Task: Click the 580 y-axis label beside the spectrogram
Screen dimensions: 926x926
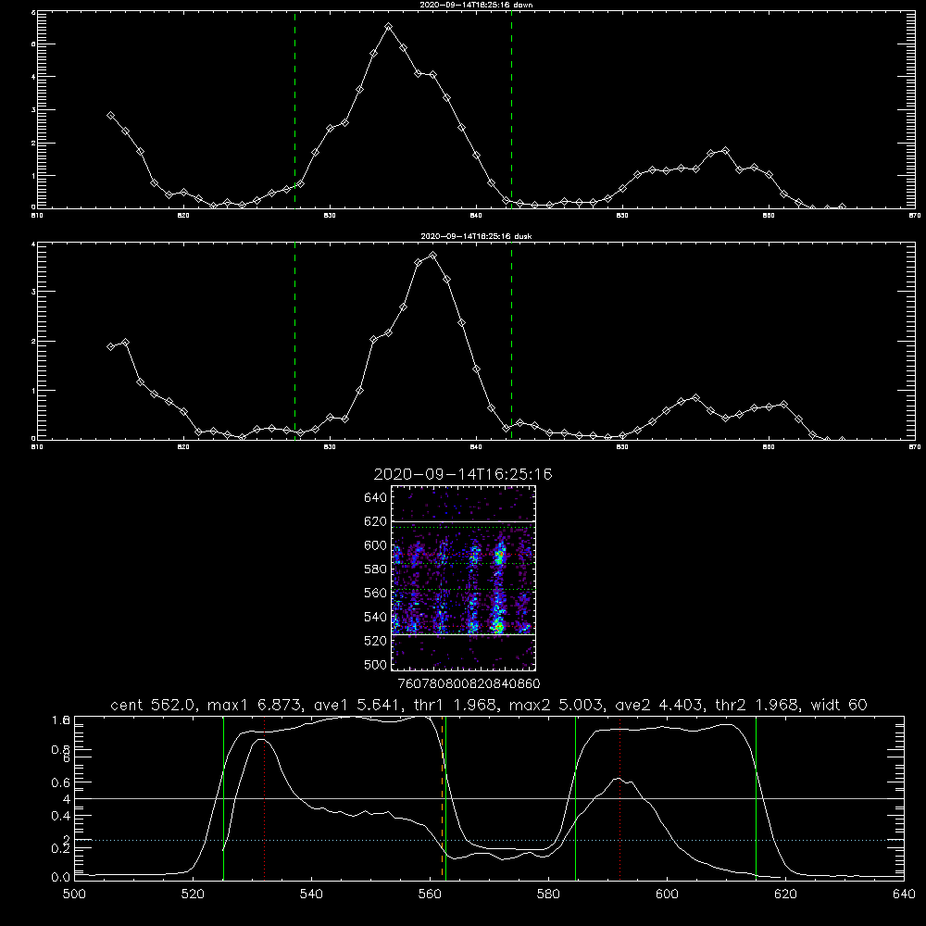Action: (376, 569)
